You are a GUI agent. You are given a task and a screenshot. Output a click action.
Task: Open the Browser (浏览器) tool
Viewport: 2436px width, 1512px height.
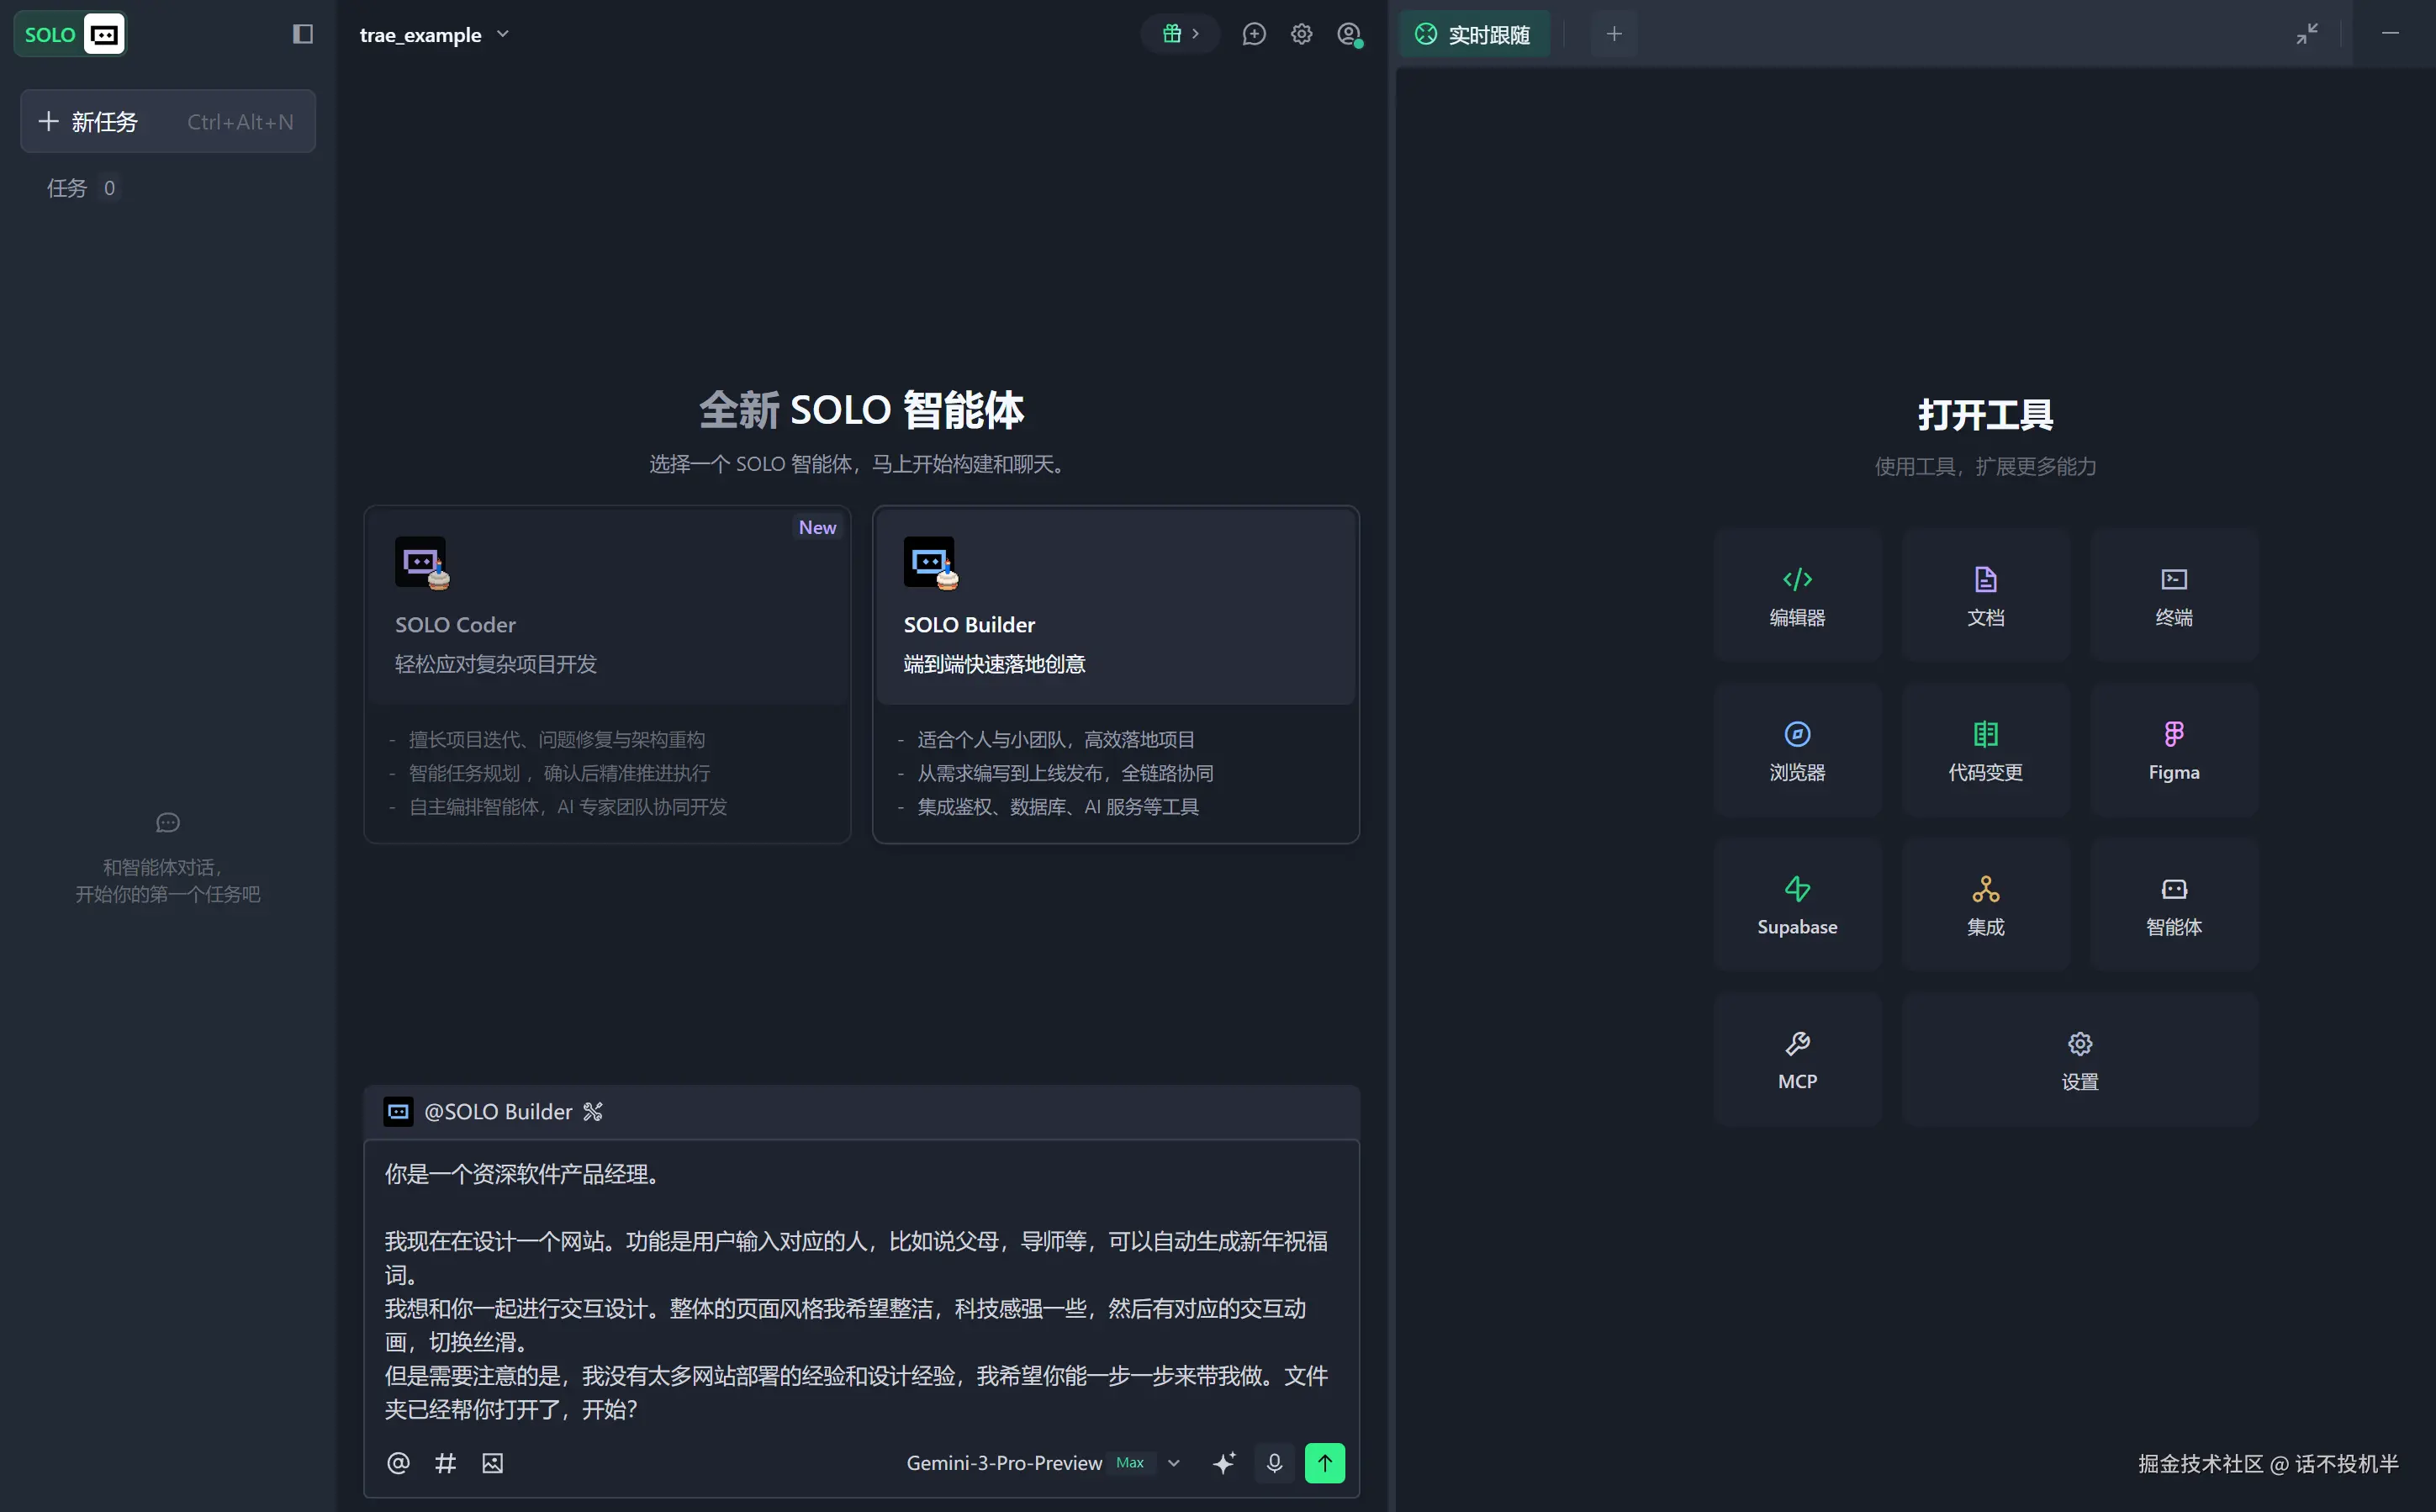pyautogui.click(x=1797, y=750)
